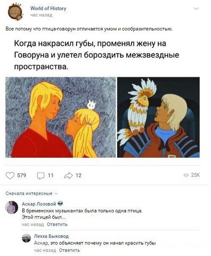Screen dimensions: 211x256
Task: Open Лехха Быковод's avatar
Action: coord(27,238)
